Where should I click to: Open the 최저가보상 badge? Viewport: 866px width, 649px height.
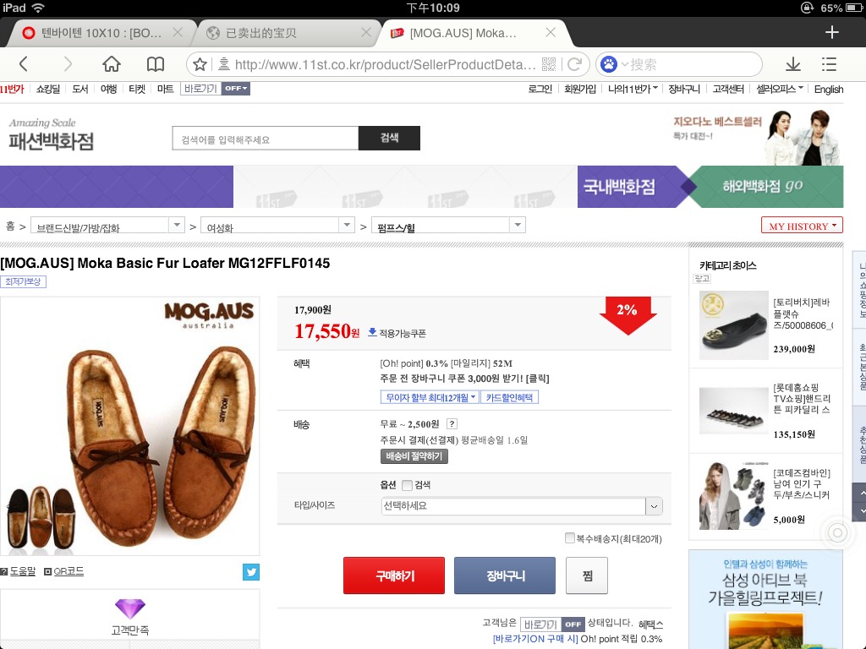point(23,281)
